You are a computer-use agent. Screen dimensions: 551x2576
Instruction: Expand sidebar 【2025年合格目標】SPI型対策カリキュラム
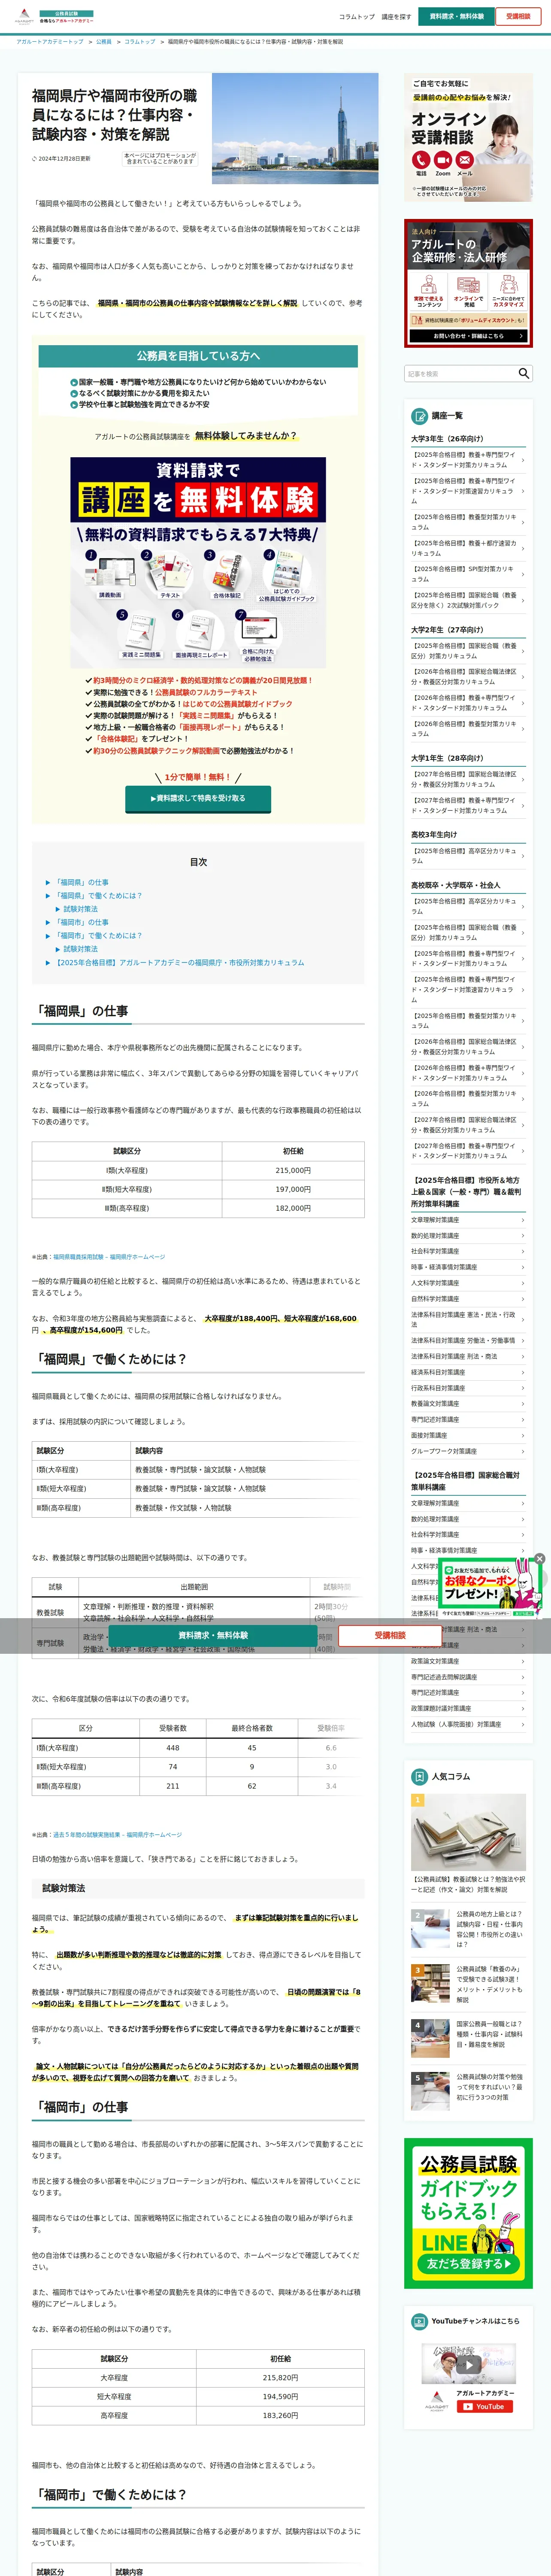(468, 574)
